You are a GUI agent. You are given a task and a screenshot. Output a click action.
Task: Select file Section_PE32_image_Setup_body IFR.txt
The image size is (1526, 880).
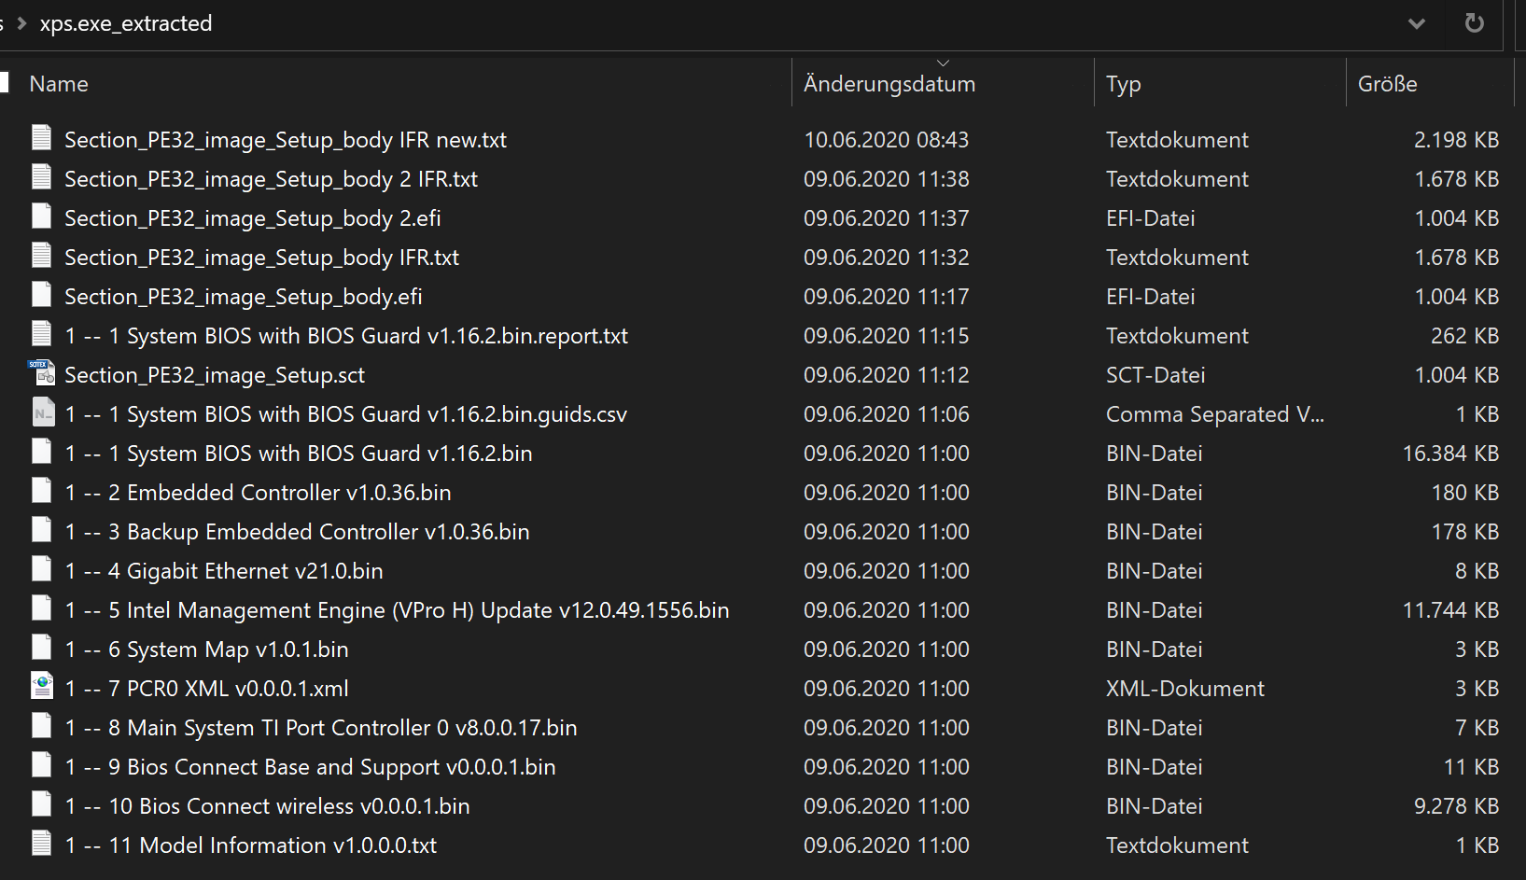pyautogui.click(x=262, y=258)
